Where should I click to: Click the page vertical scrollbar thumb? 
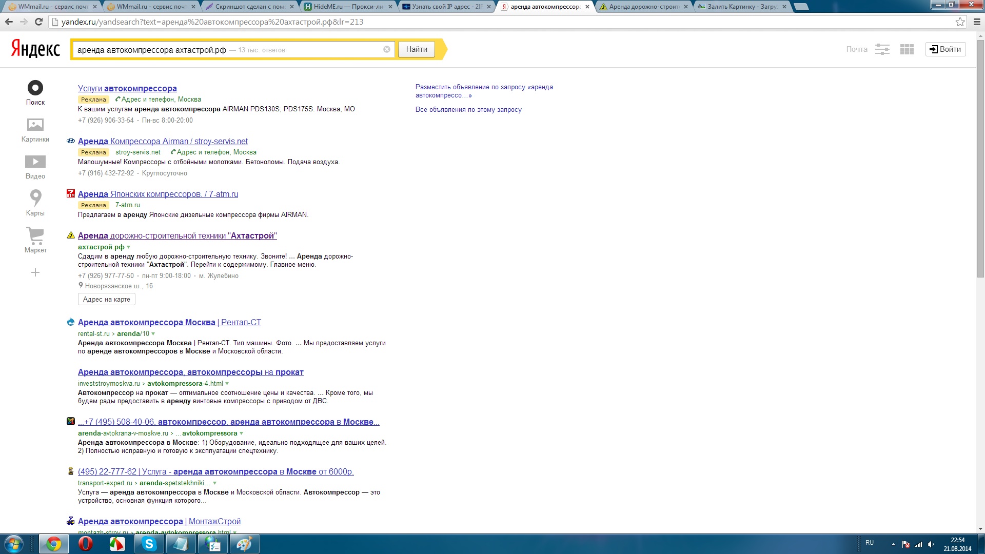[x=980, y=159]
